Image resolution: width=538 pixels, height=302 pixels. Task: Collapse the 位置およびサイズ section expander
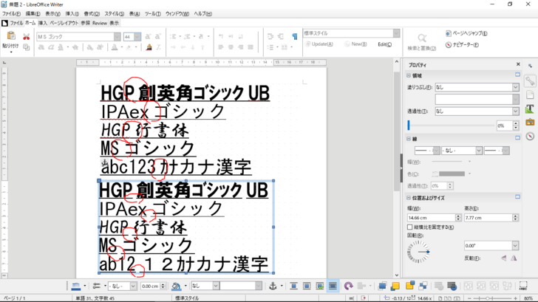tap(409, 198)
